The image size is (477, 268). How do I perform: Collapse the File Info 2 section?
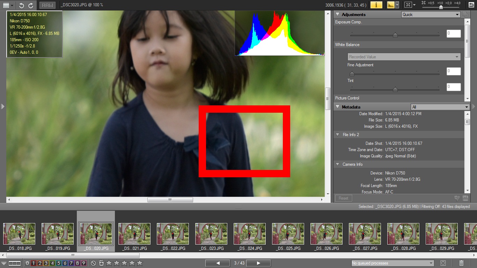coord(338,135)
